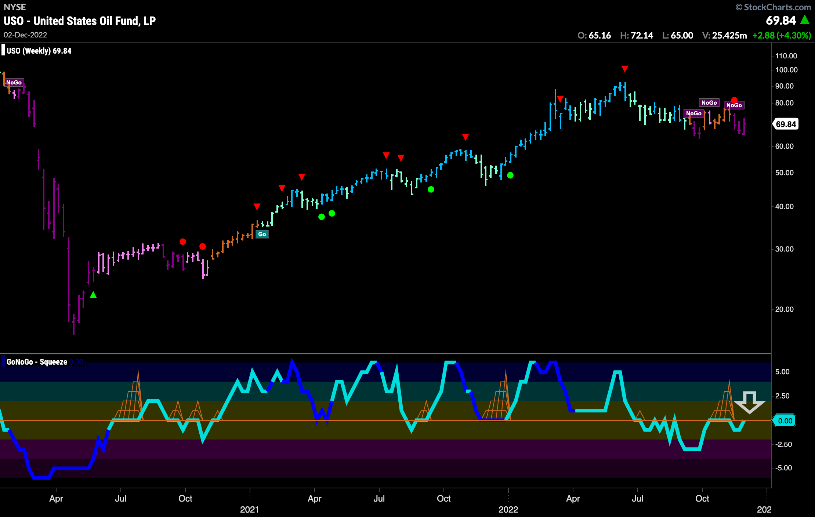815x517 pixels.
Task: Click the red dot near late September 2020
Action: pos(183,242)
